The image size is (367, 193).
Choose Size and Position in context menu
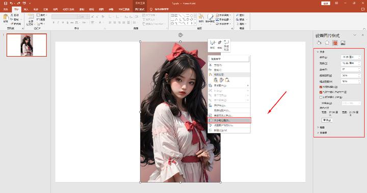point(229,120)
